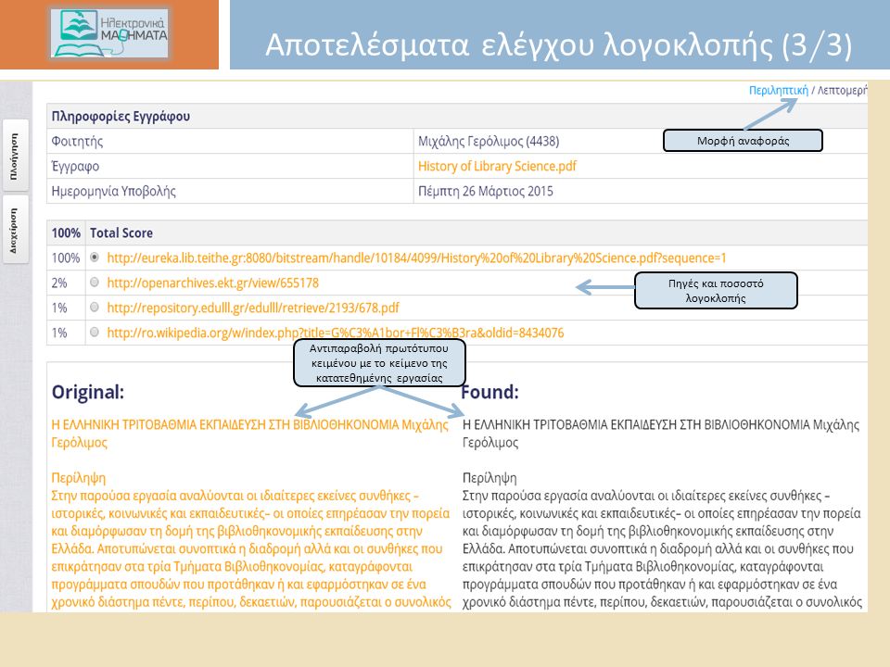Click the Total Score header label
Image resolution: width=890 pixels, height=667 pixels.
(121, 233)
